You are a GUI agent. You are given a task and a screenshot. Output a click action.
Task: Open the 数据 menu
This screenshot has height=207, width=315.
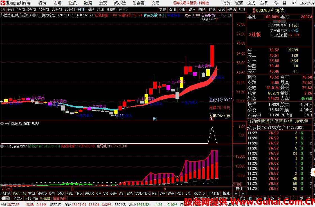(88, 3)
